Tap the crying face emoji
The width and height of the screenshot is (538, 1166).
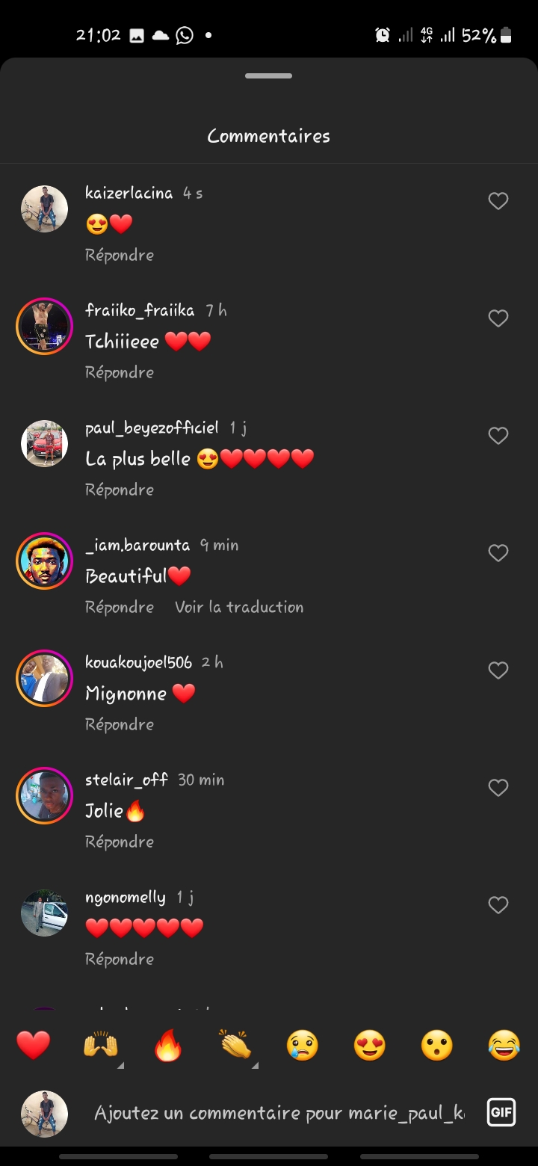pos(303,1045)
